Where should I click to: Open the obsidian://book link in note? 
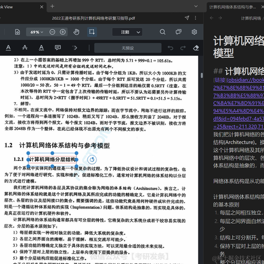point(239,103)
